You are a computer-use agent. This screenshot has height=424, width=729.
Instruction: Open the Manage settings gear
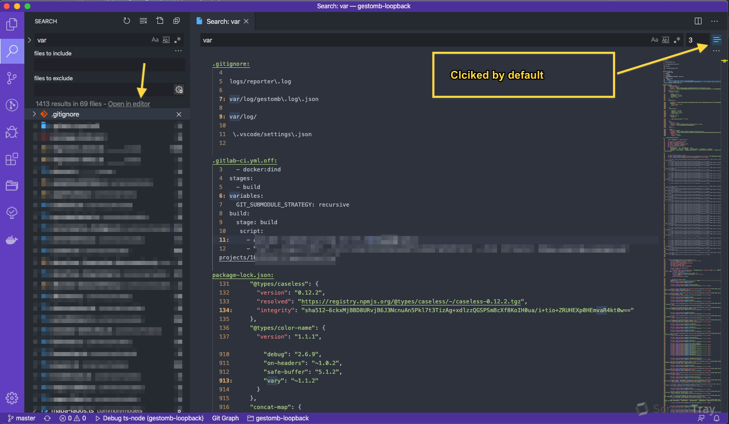[12, 398]
